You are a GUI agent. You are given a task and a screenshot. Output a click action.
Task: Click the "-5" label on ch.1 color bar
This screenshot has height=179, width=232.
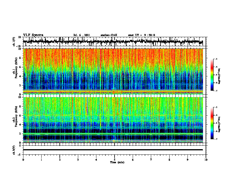click(216, 75)
